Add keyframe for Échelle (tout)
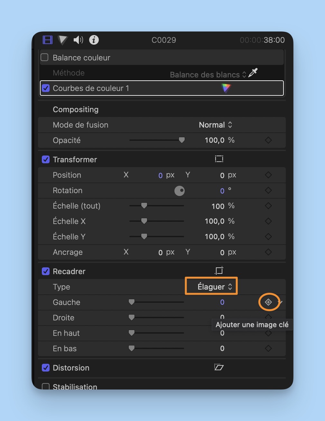The height and width of the screenshot is (421, 325). pyautogui.click(x=268, y=206)
